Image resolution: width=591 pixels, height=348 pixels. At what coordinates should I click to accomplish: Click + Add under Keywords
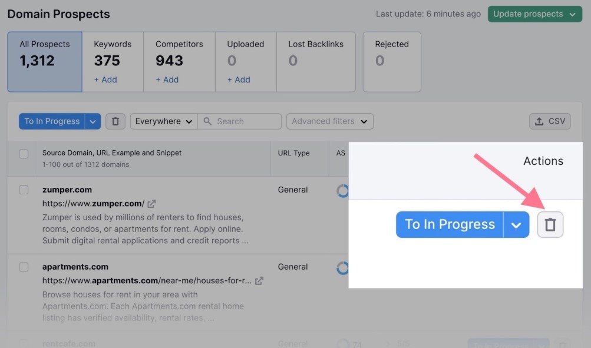coord(105,79)
